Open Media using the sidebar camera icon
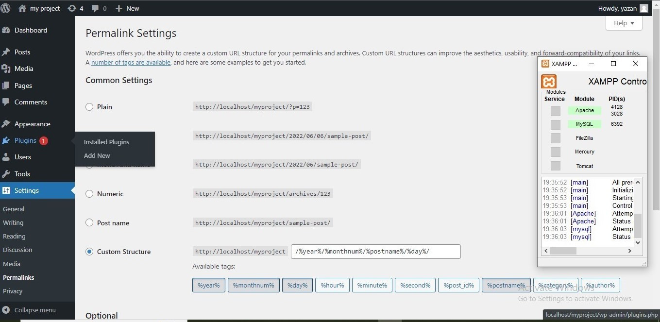Screen dimensions: 660x322 (x=7, y=68)
